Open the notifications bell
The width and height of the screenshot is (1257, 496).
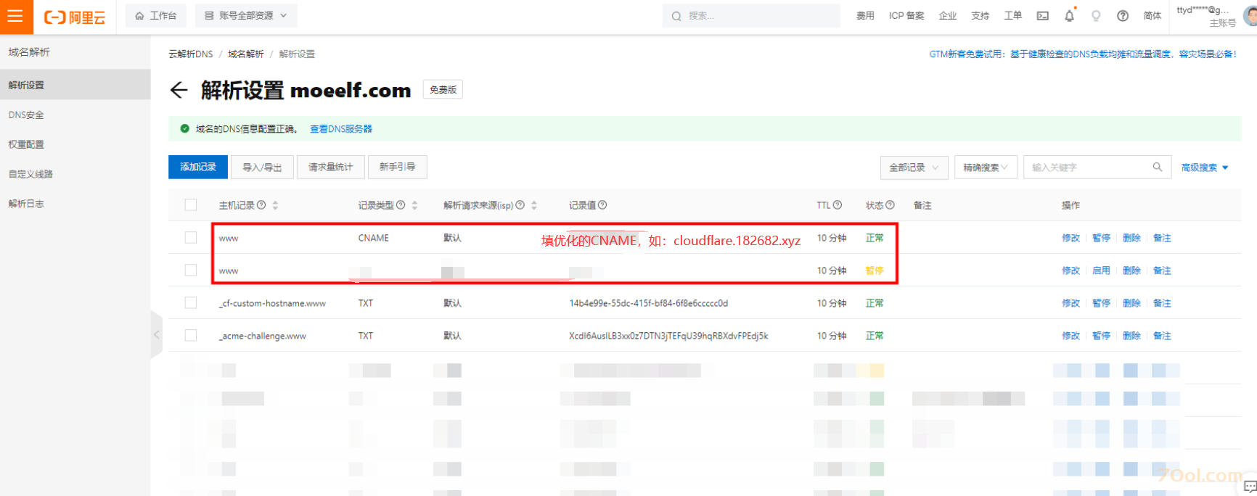1069,16
